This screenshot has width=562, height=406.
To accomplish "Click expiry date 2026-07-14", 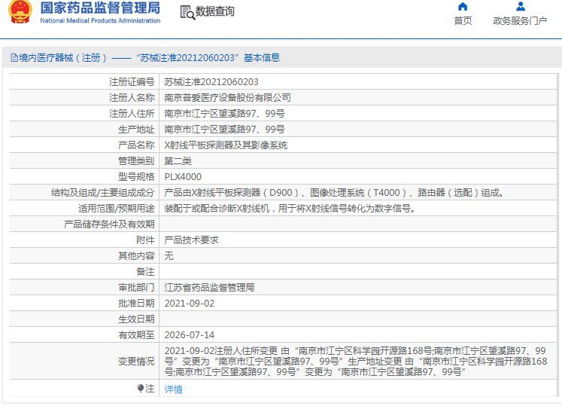I will pos(190,335).
